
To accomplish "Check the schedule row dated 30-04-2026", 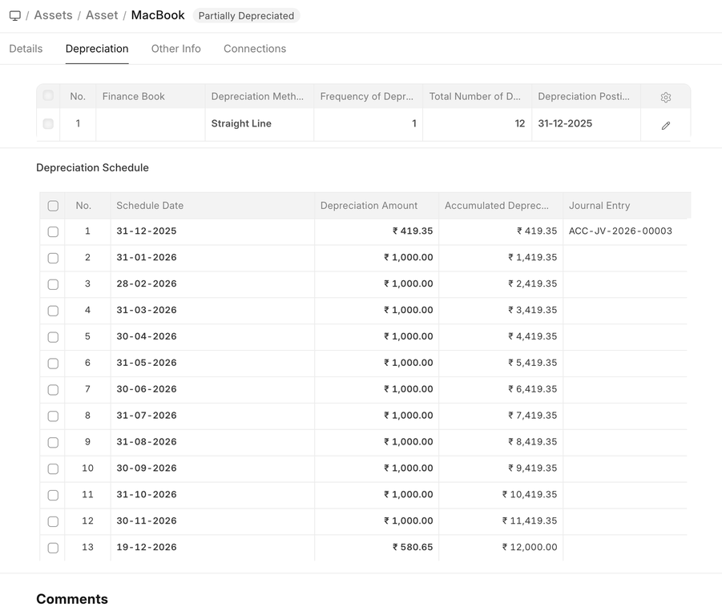I will coord(53,336).
